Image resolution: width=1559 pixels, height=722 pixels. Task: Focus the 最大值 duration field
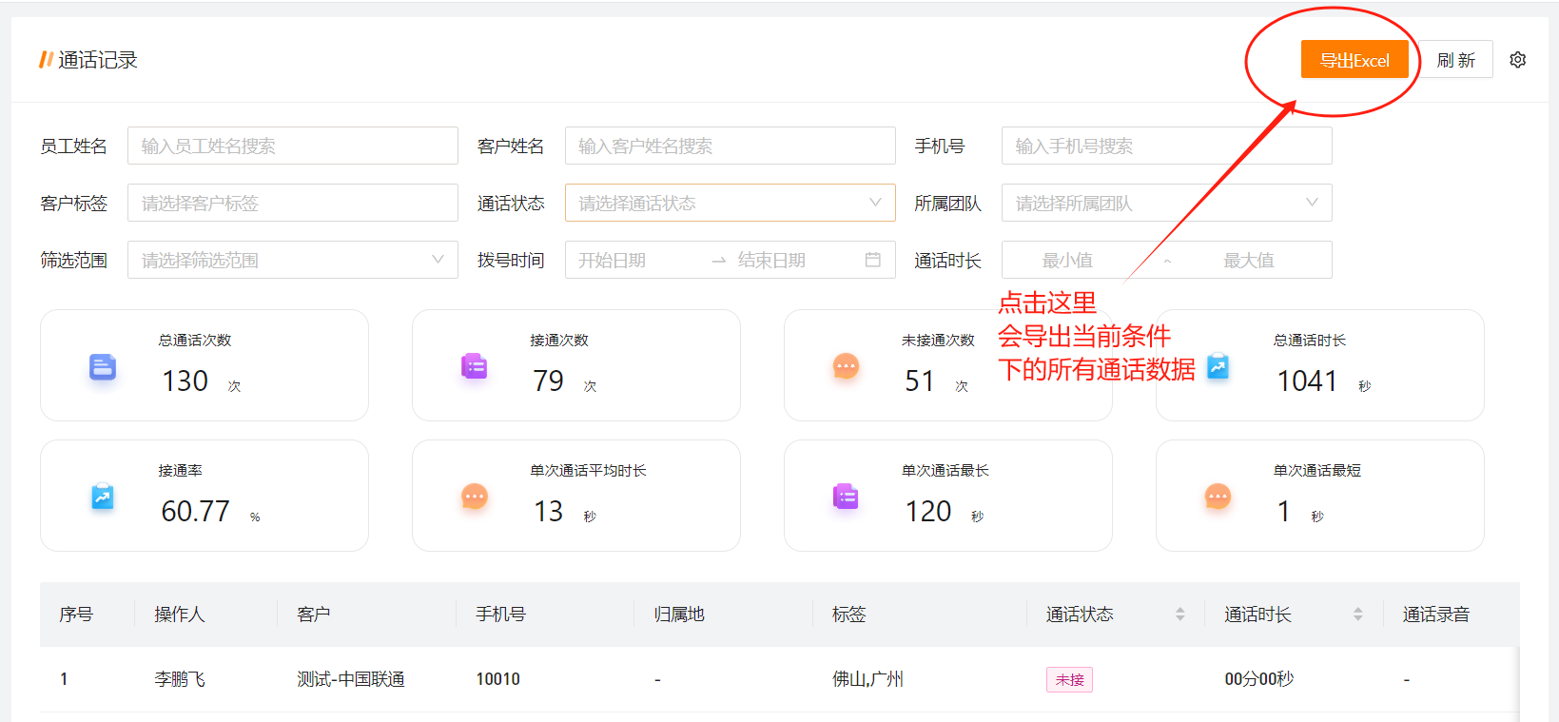point(1249,260)
